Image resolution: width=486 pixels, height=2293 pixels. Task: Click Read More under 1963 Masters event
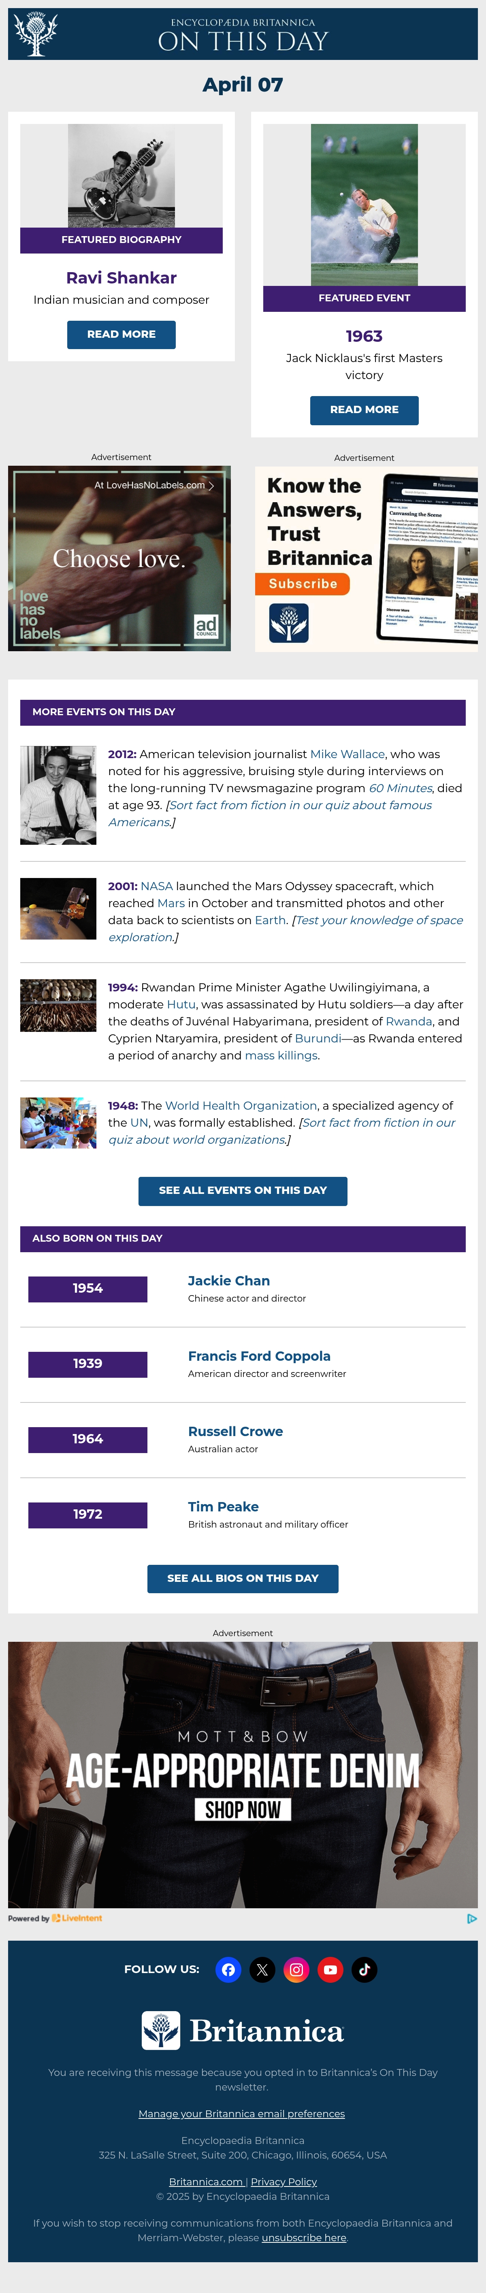coord(364,409)
